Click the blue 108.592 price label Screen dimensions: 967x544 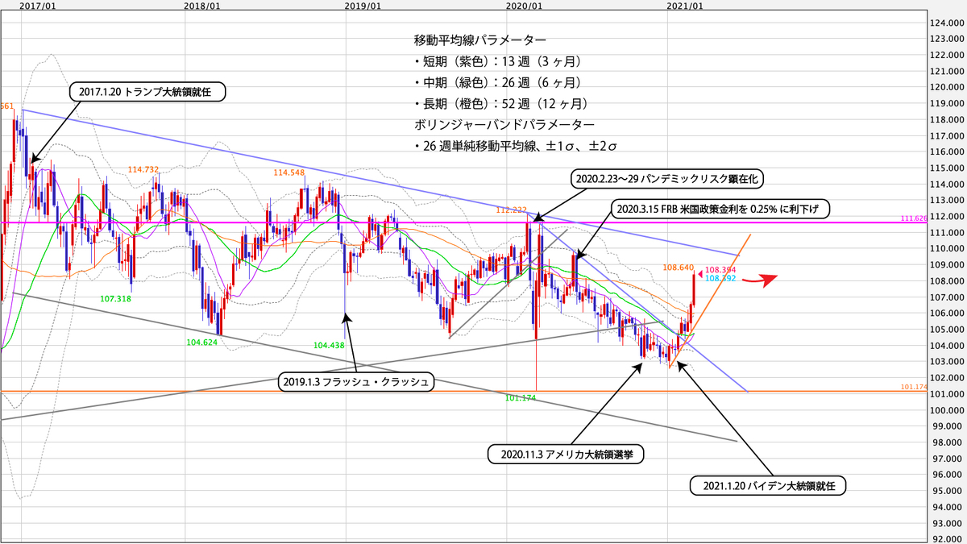[721, 278]
